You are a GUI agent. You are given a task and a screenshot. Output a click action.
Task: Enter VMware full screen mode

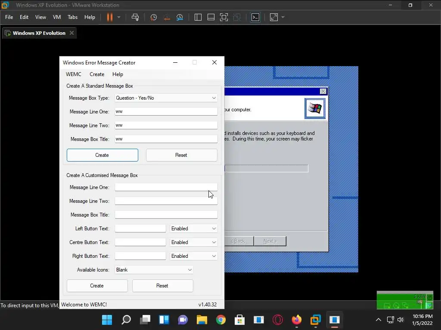click(224, 17)
